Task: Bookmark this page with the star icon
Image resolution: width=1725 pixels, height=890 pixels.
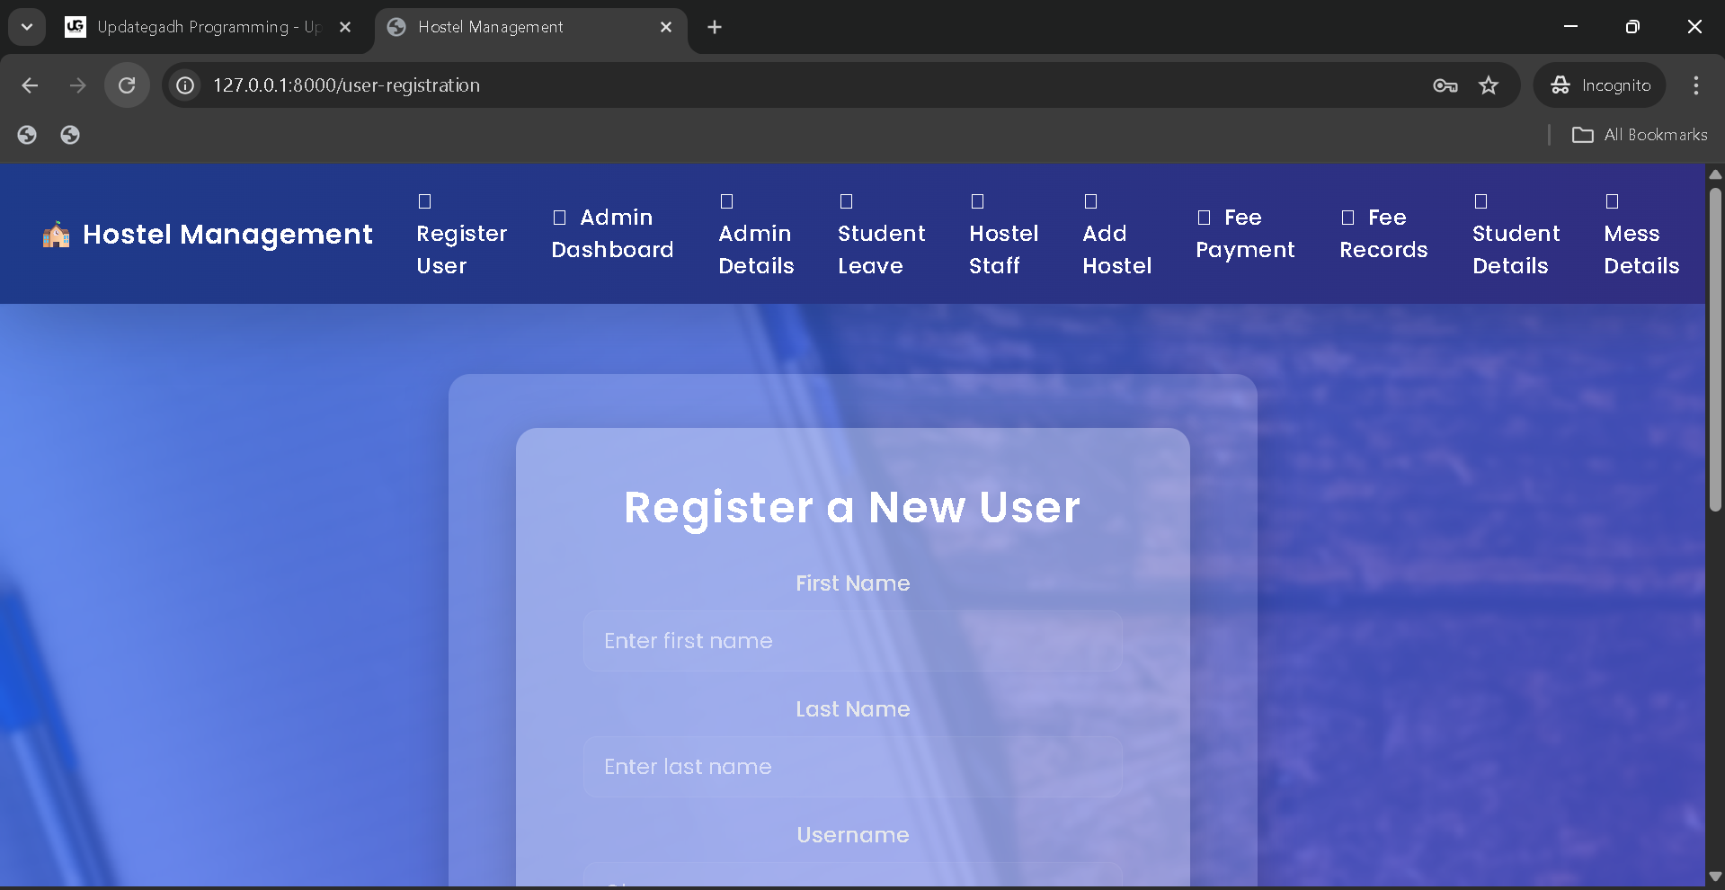Action: click(1489, 85)
